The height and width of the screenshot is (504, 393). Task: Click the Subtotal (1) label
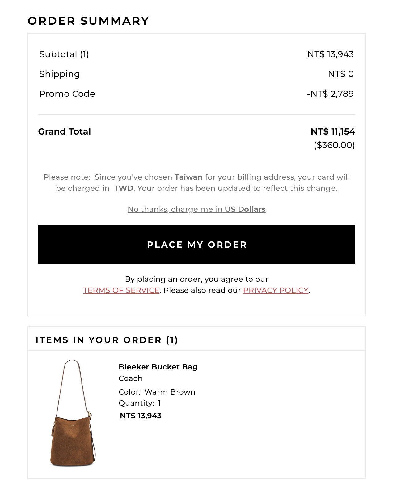point(64,54)
